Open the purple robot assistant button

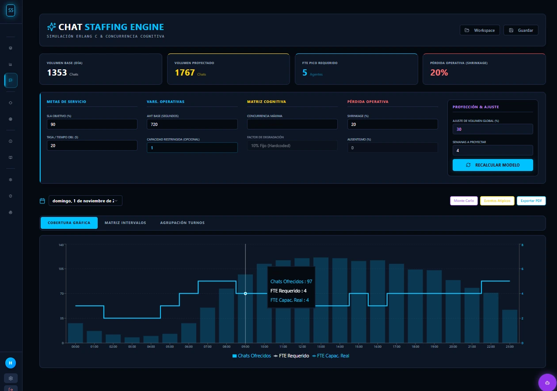[x=547, y=382]
